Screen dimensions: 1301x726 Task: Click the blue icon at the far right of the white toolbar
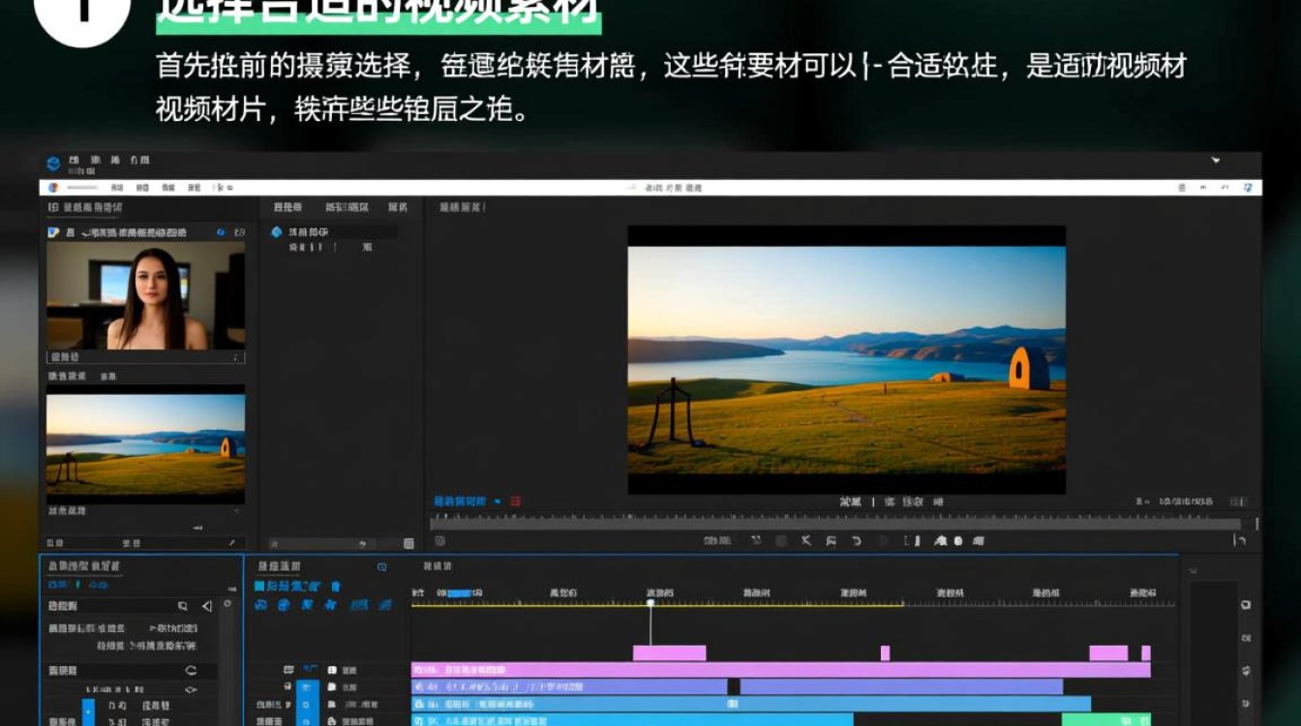(x=1248, y=188)
